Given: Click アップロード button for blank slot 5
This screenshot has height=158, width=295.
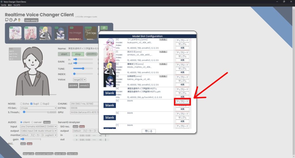Looking at the screenshot, I should [182, 102].
